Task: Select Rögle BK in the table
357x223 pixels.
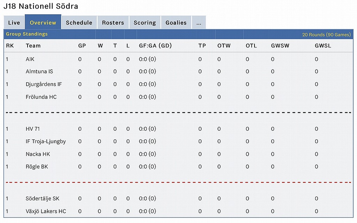Action: coord(37,167)
